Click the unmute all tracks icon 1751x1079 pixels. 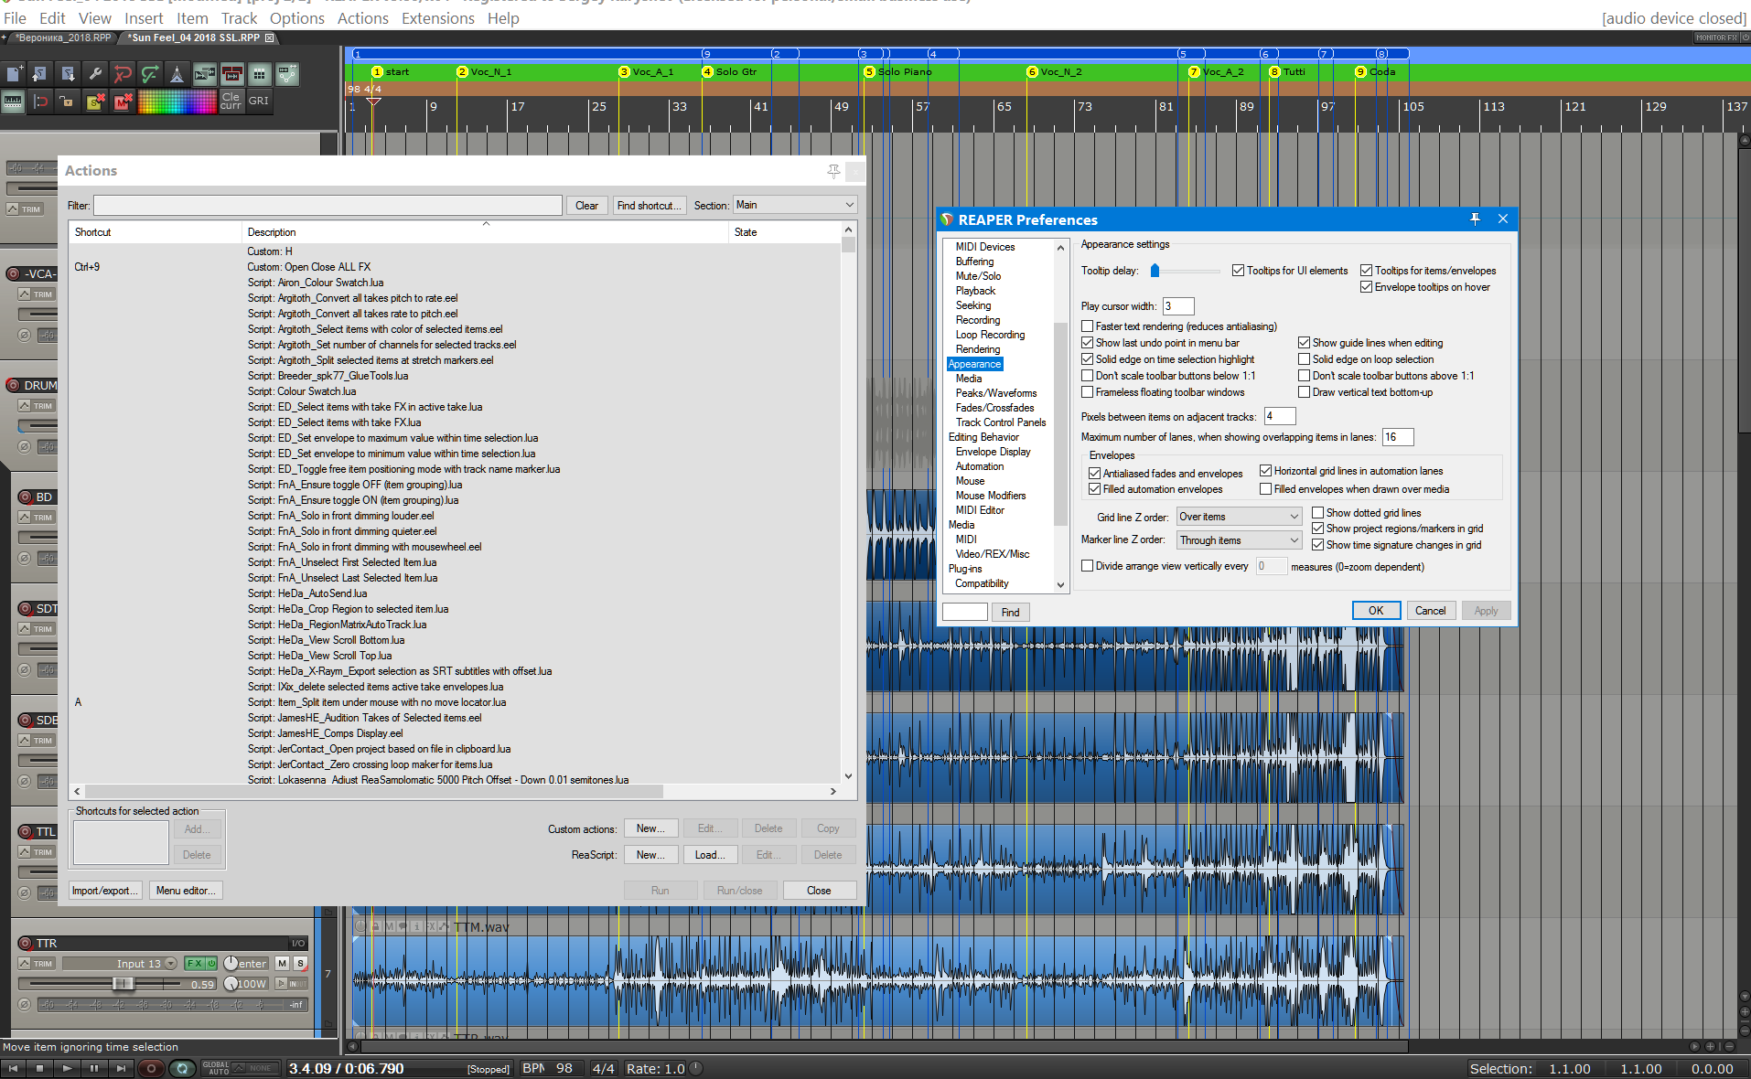tap(123, 102)
